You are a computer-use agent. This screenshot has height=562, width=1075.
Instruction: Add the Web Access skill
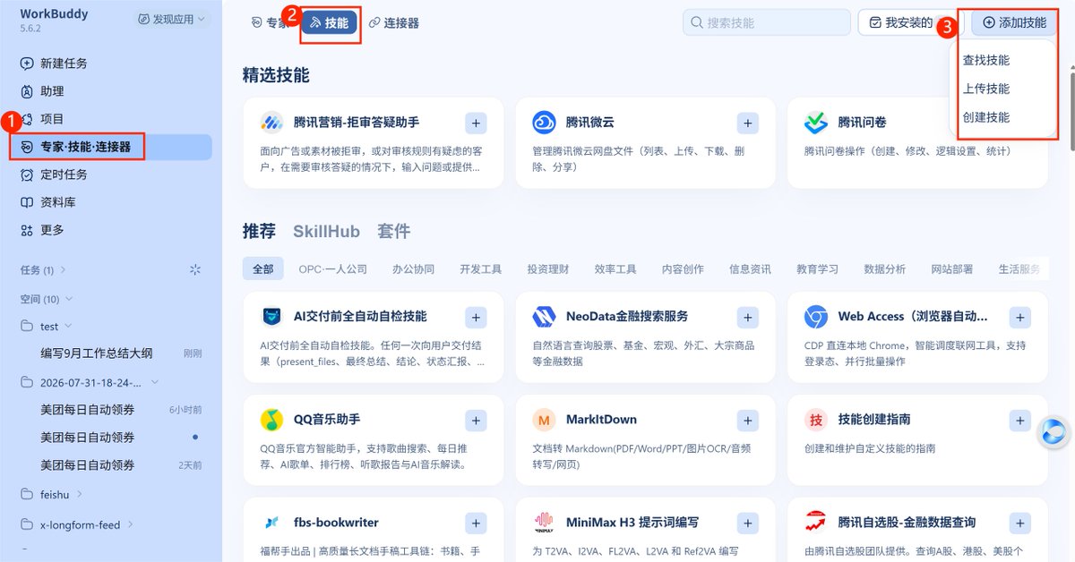[1019, 317]
